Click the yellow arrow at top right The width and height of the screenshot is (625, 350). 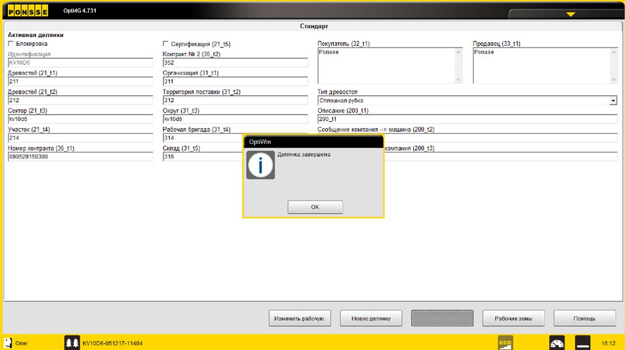pos(571,13)
